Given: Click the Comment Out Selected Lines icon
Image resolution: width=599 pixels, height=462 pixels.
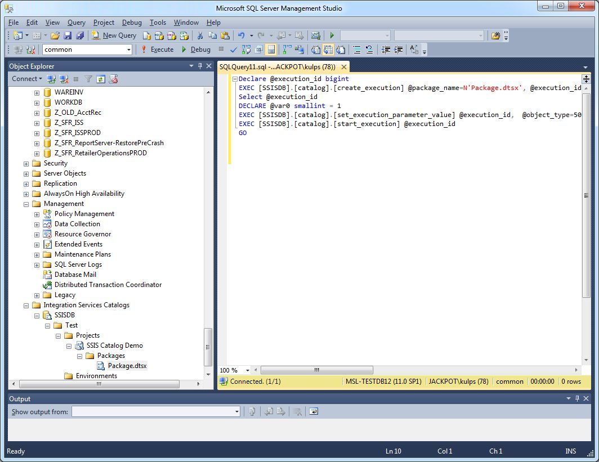Looking at the screenshot, I should (356, 50).
